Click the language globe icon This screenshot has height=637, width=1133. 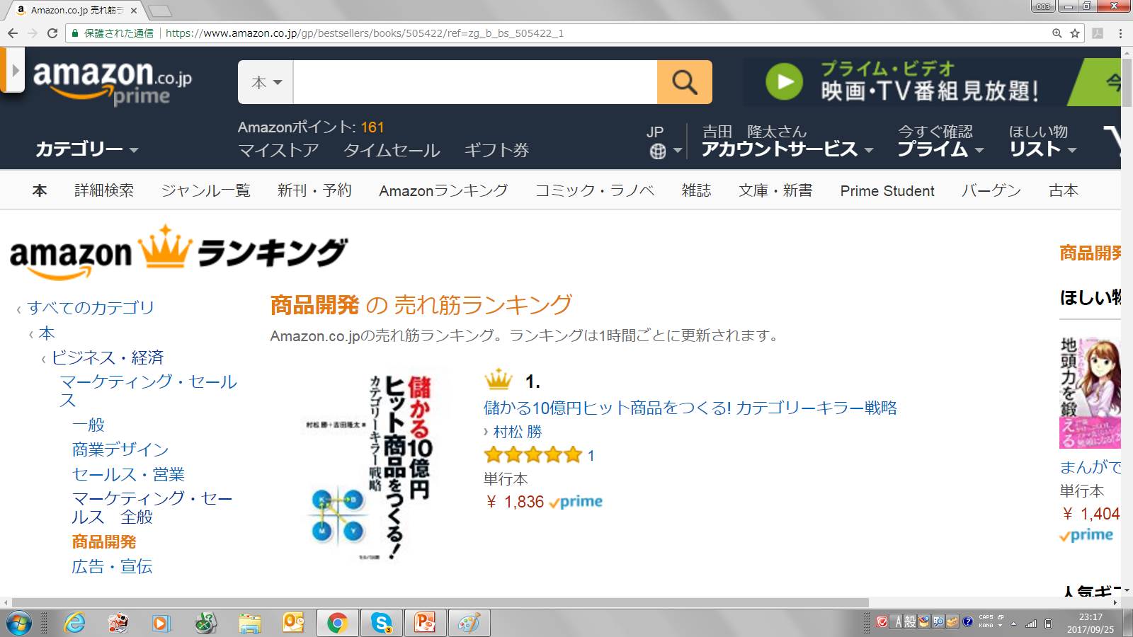point(658,151)
